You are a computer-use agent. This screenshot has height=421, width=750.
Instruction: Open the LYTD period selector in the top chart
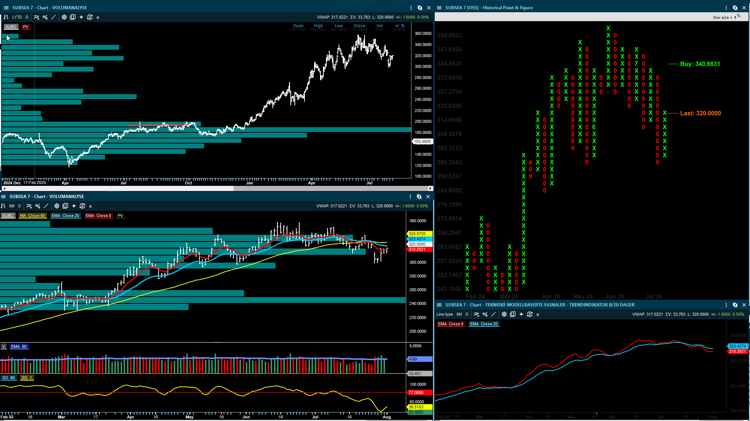pyautogui.click(x=17, y=17)
